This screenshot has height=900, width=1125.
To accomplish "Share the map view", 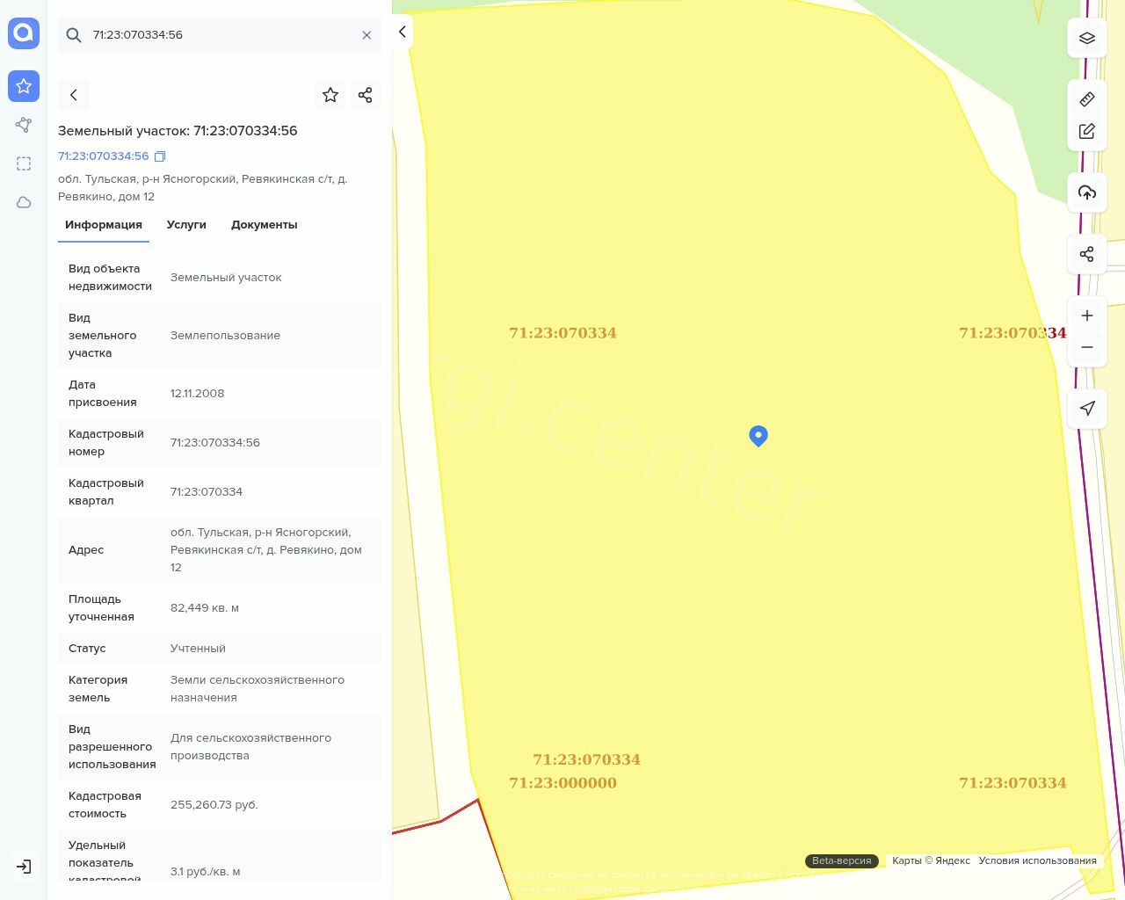I will click(1087, 254).
